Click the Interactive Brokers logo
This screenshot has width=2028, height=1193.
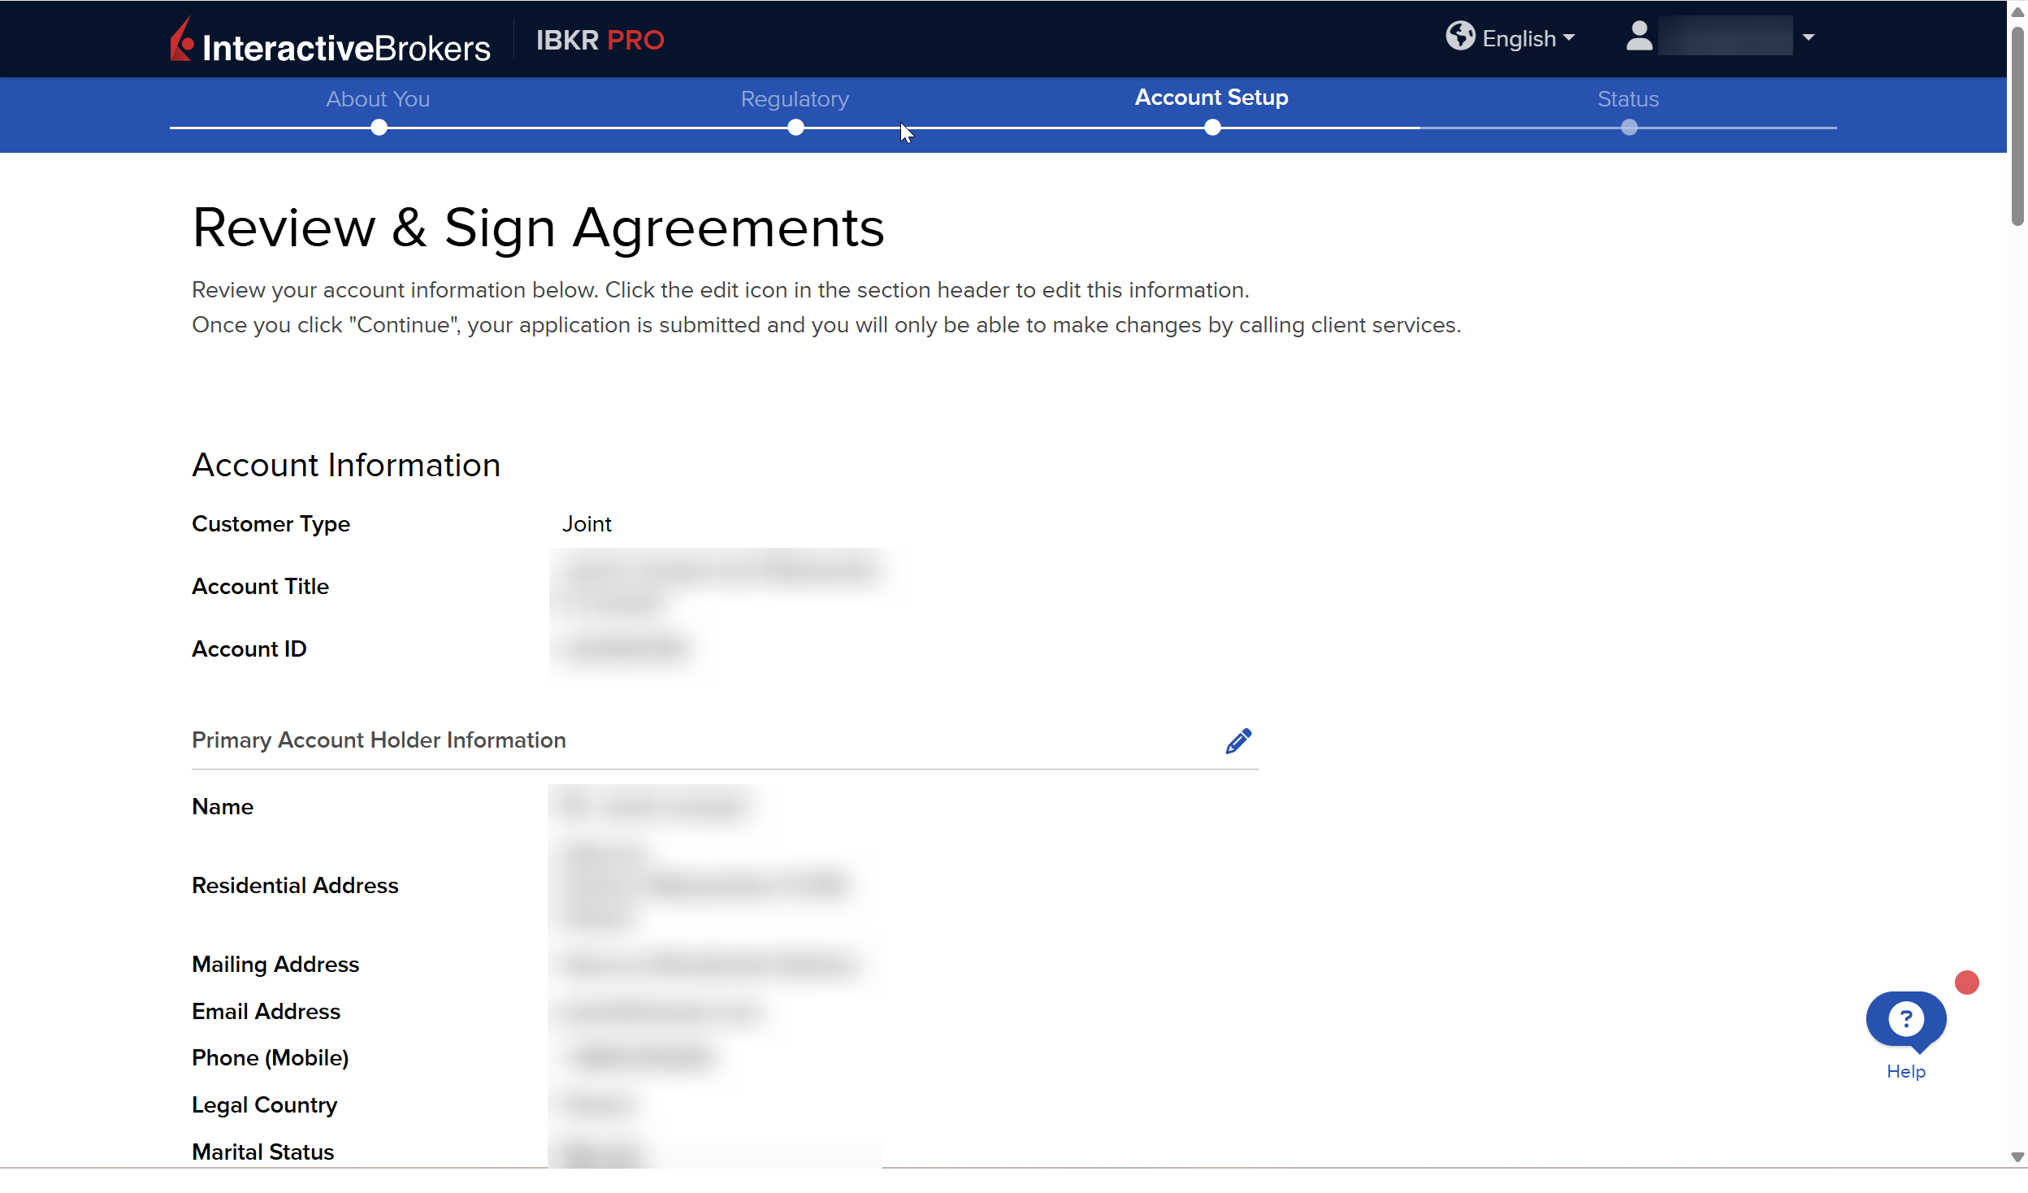click(331, 41)
